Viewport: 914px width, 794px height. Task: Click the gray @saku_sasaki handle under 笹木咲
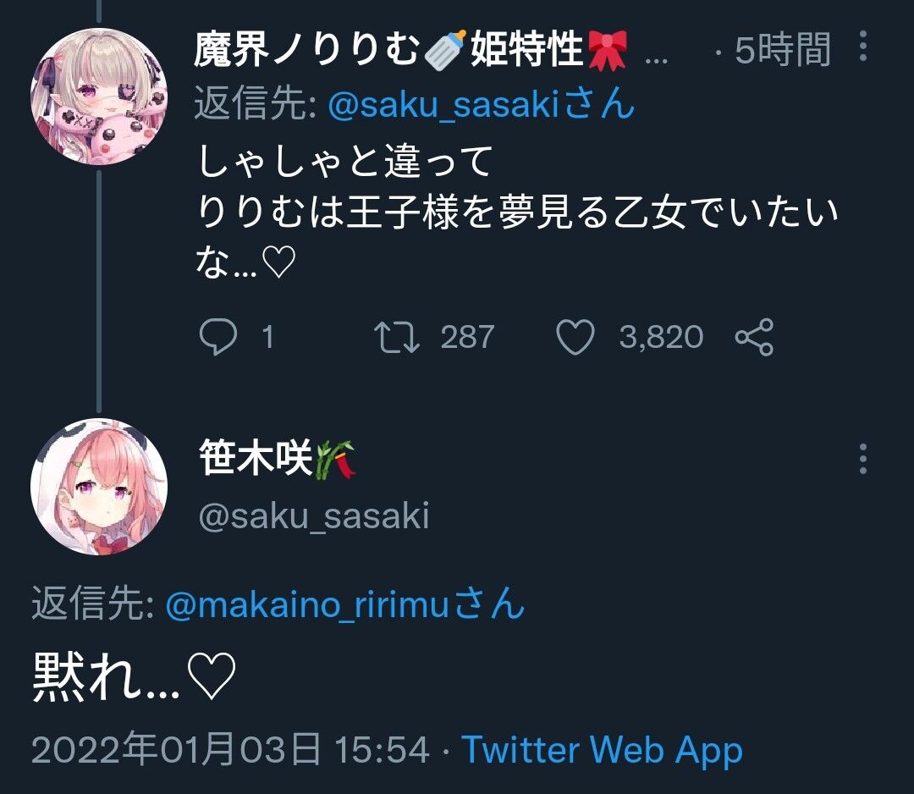pyautogui.click(x=314, y=516)
